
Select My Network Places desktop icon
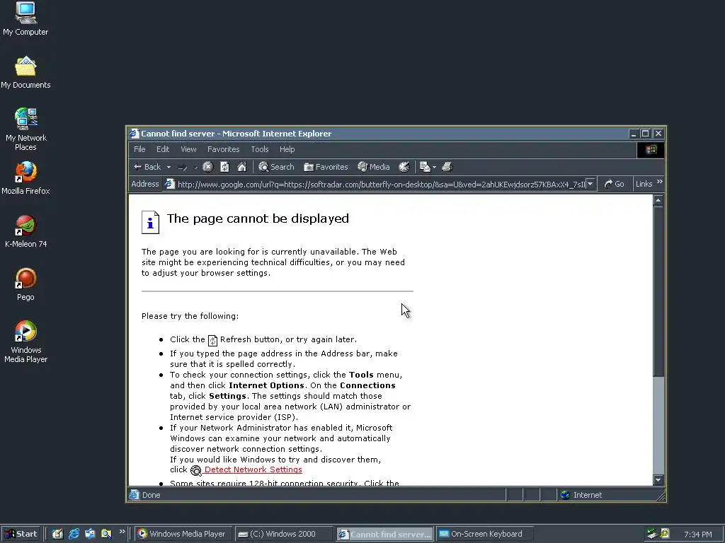tap(25, 130)
